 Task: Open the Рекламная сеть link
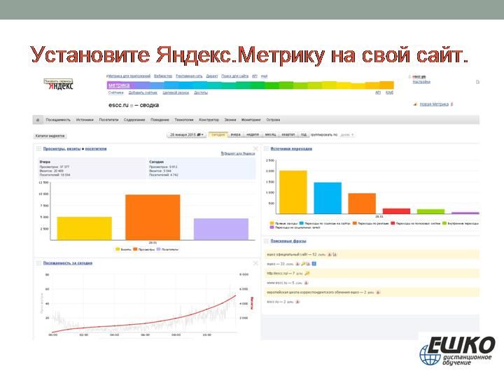(x=189, y=76)
